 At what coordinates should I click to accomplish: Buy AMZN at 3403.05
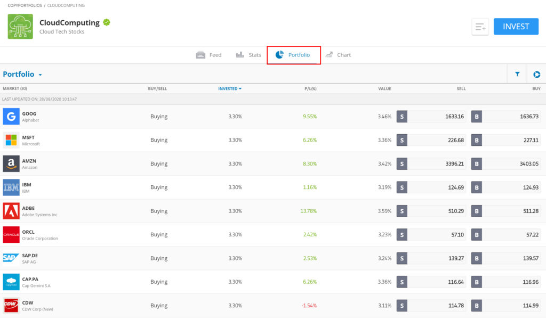tap(506, 164)
